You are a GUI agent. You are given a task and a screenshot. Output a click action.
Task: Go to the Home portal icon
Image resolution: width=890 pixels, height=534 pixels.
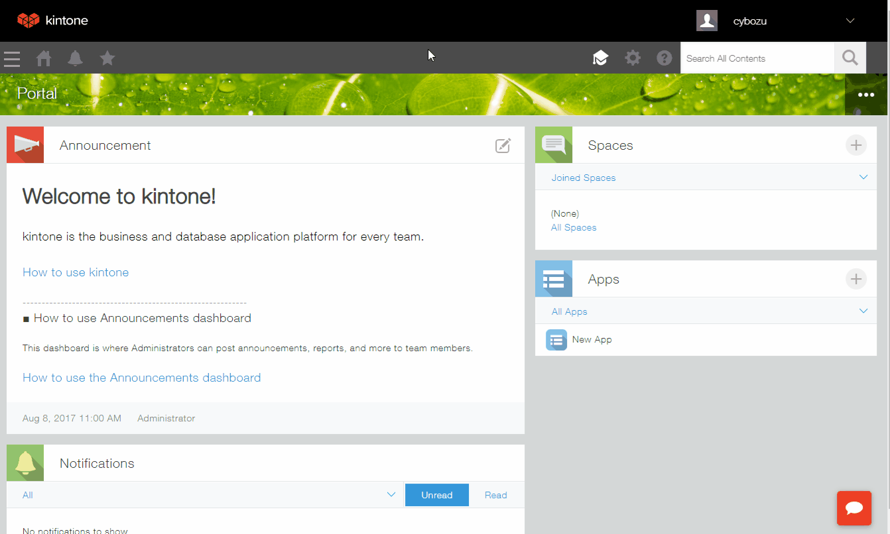tap(44, 58)
